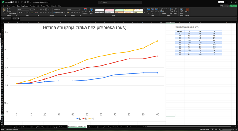Click the Comments button
The width and height of the screenshot is (238, 131).
pos(224,6)
